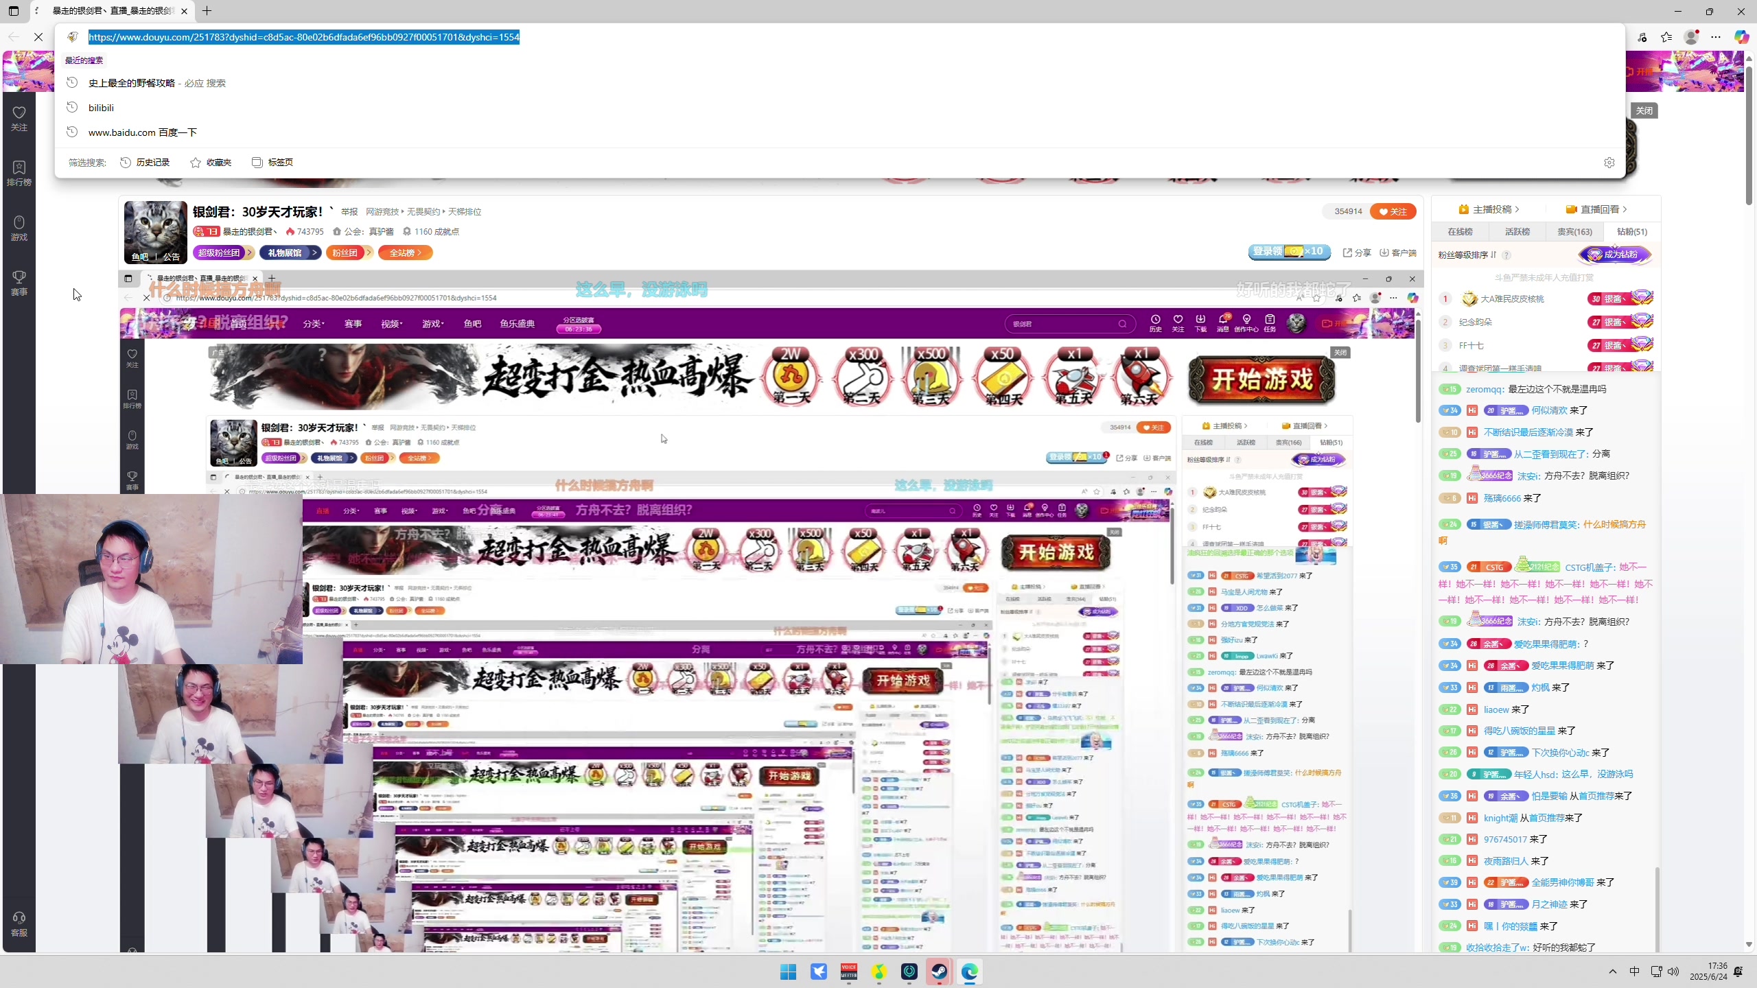Image resolution: width=1757 pixels, height=988 pixels.
Task: Click the media control icon in browser toolbar
Action: coord(1642,37)
